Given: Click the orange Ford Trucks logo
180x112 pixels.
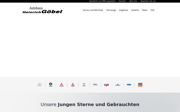Looking at the screenshot, I should click(x=140, y=85).
